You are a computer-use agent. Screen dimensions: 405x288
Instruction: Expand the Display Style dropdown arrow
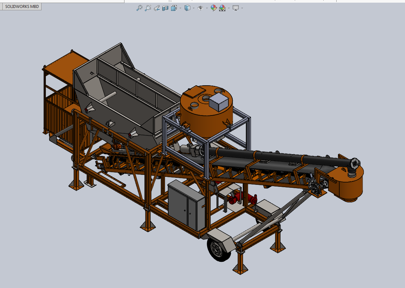(194, 8)
